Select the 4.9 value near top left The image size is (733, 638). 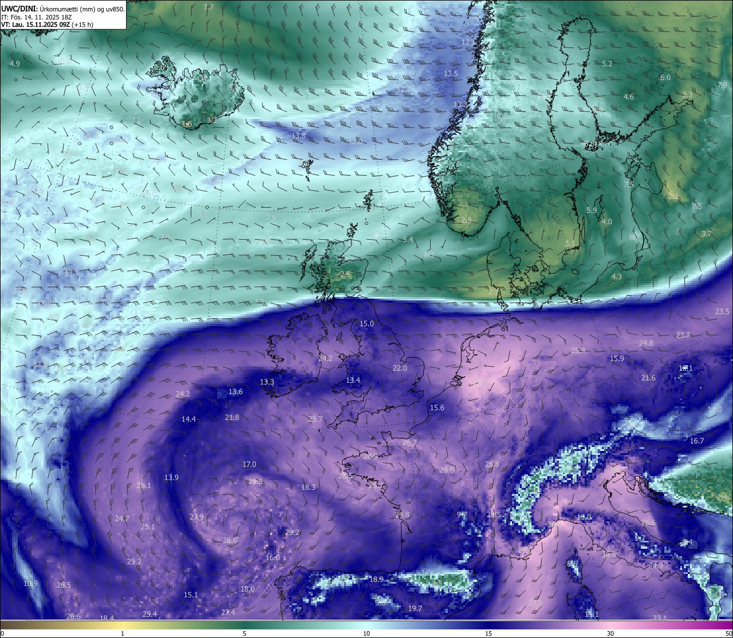(x=15, y=64)
